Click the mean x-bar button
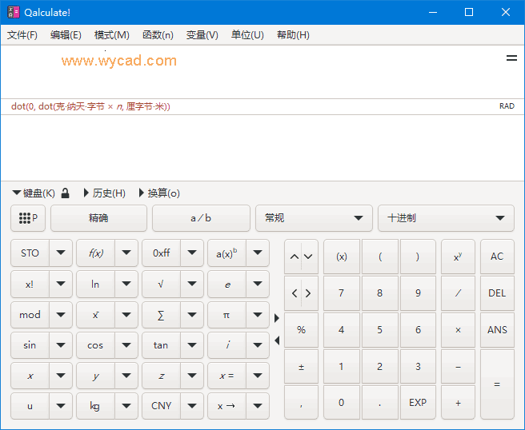525x430 pixels. click(95, 315)
